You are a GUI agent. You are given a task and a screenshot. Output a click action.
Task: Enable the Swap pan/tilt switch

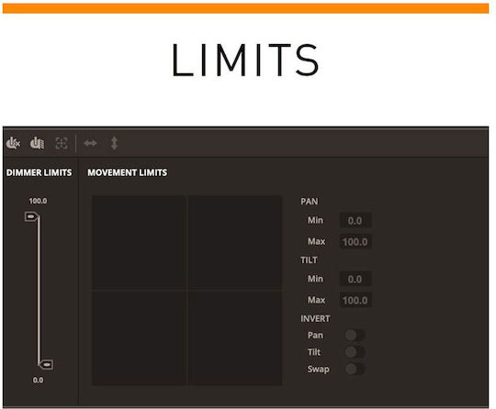click(355, 369)
